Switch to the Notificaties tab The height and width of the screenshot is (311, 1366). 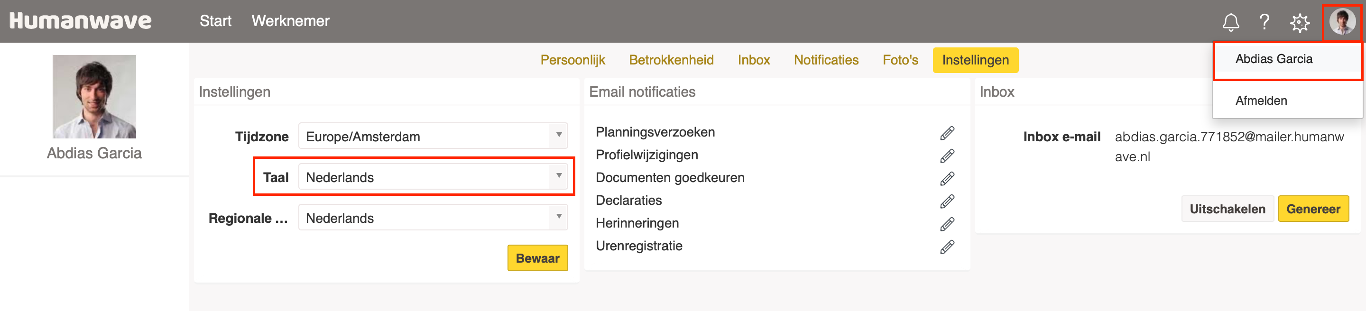[826, 60]
